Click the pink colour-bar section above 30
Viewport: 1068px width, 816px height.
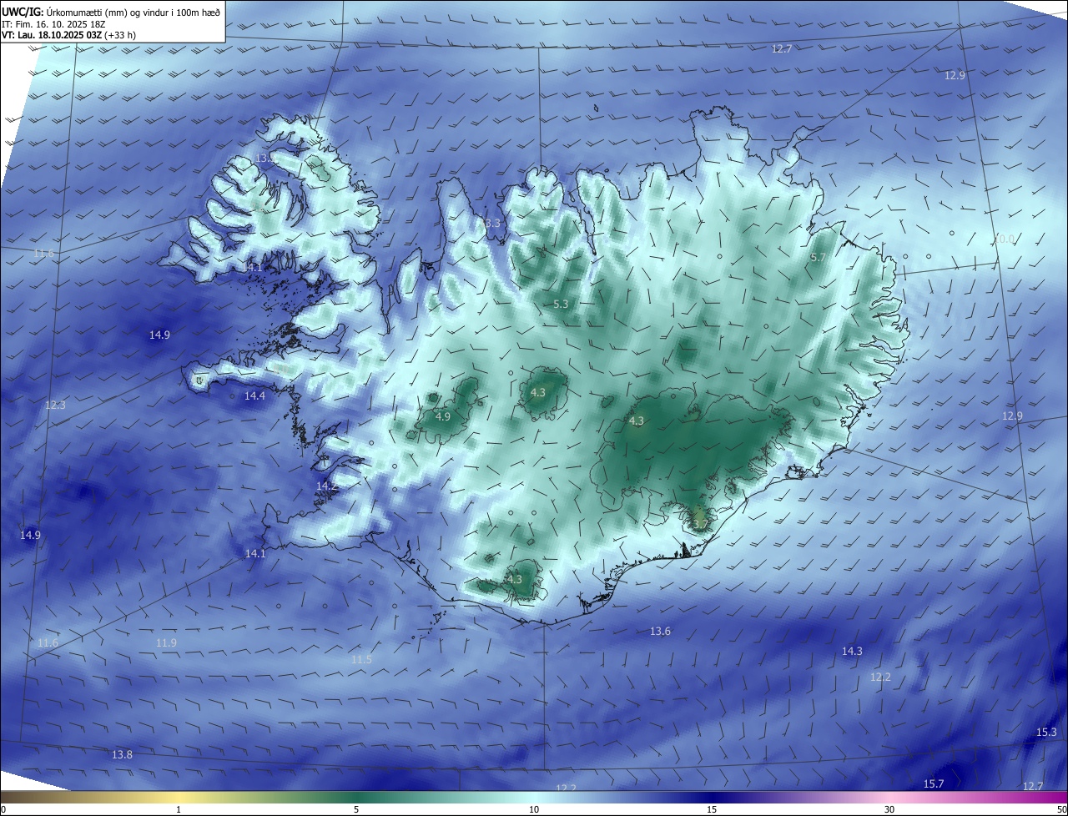pyautogui.click(x=889, y=797)
